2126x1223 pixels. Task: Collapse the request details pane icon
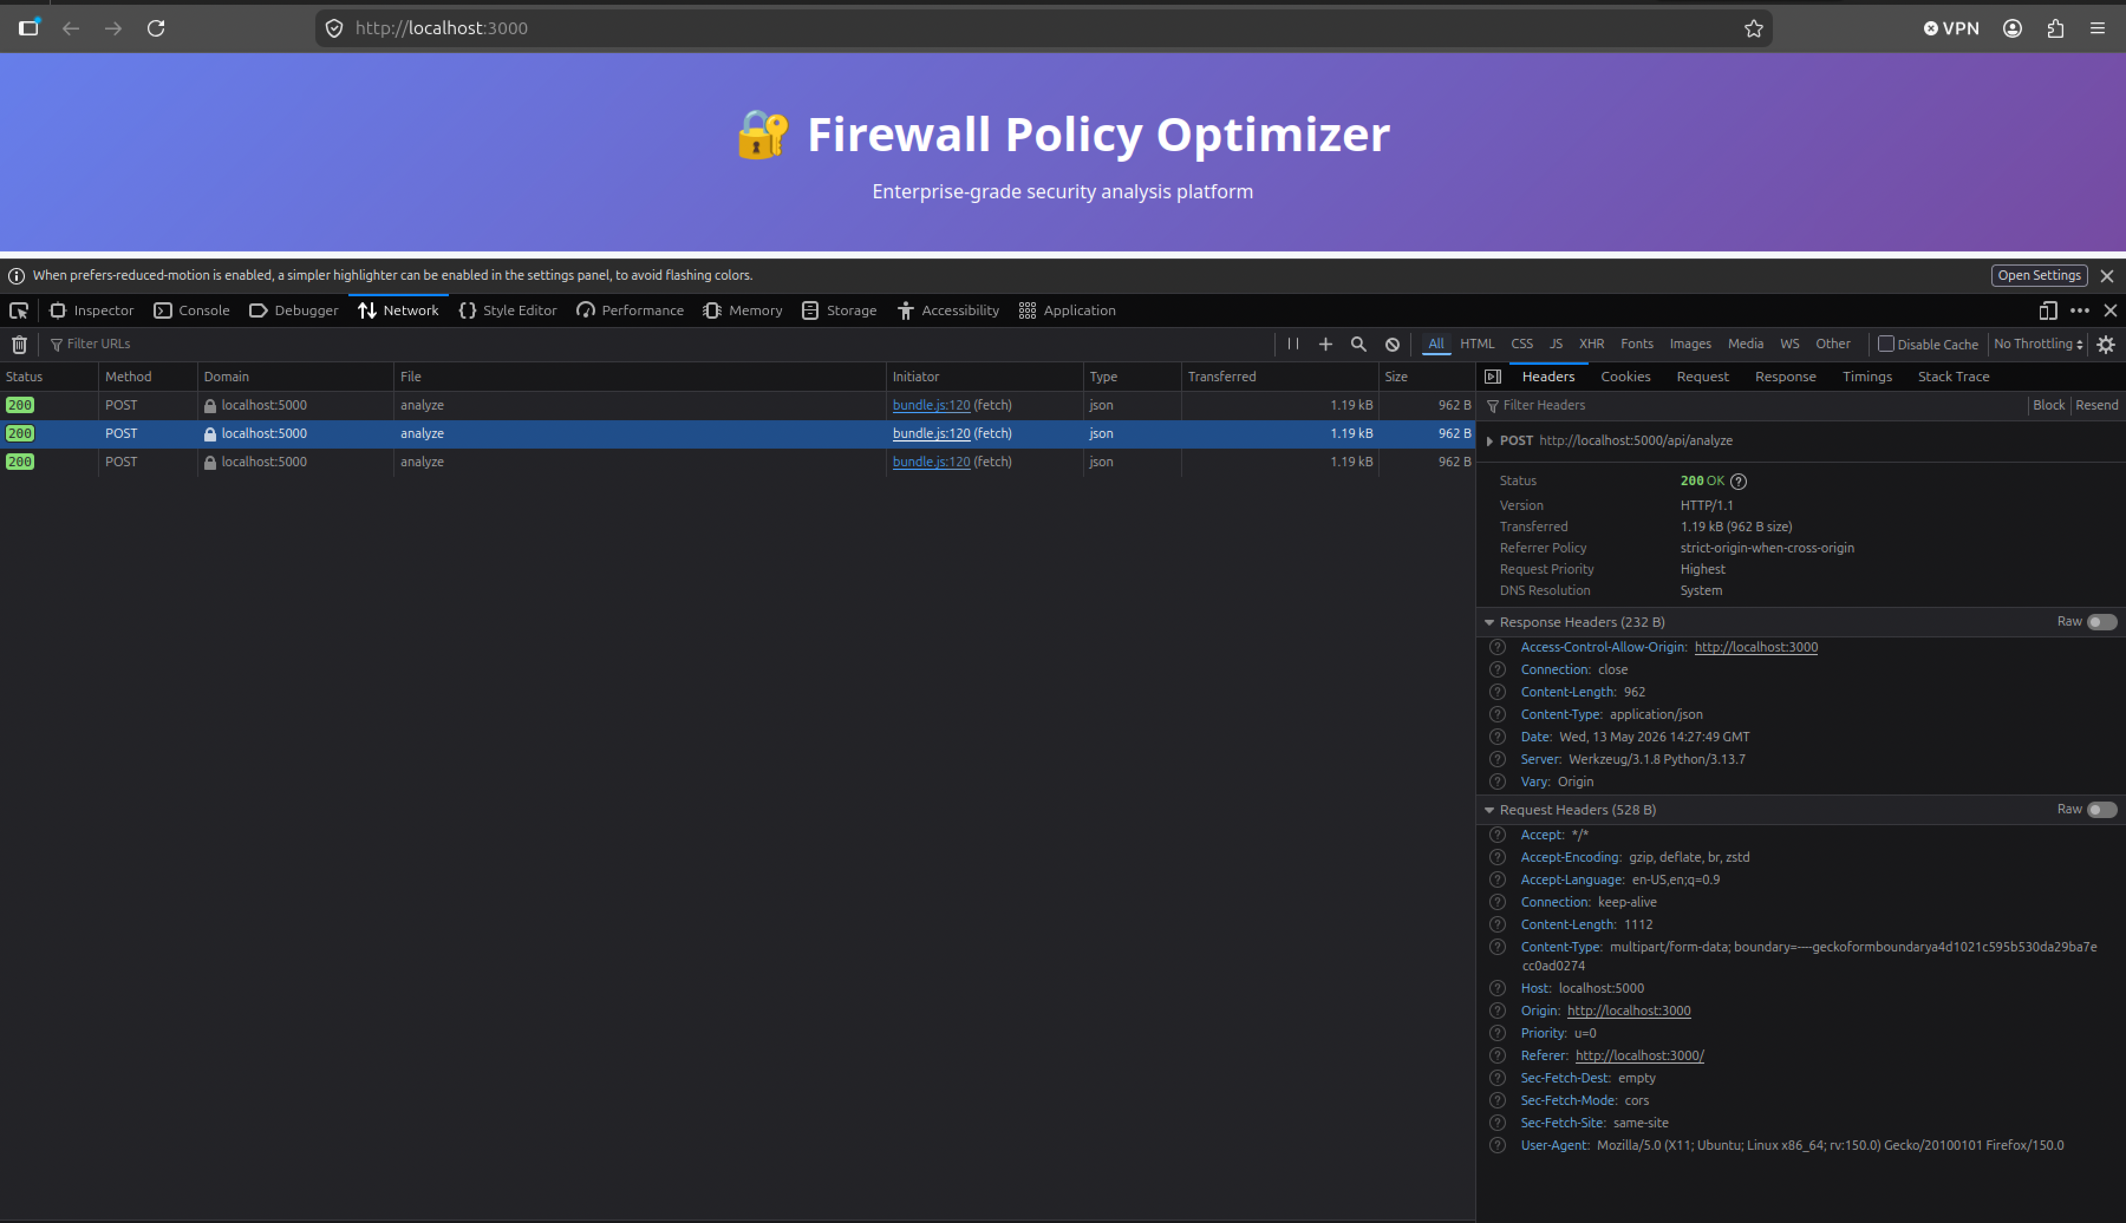[x=1494, y=377]
